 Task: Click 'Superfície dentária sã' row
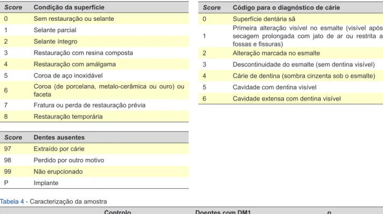[x=291, y=19]
